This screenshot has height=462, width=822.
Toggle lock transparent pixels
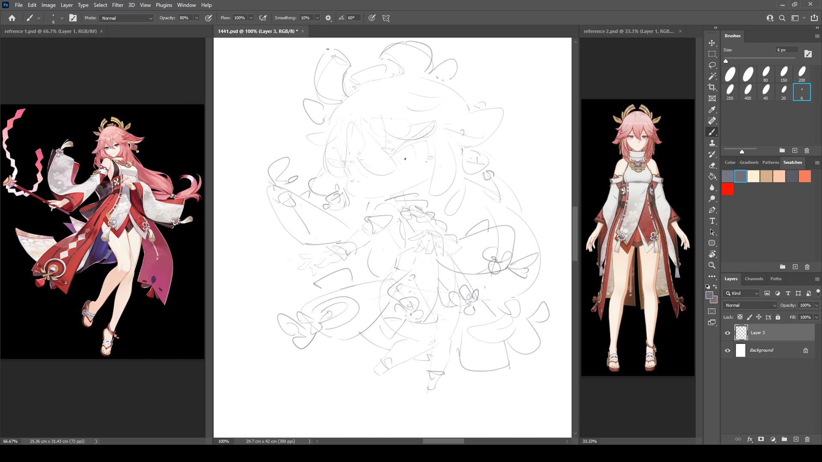[740, 317]
